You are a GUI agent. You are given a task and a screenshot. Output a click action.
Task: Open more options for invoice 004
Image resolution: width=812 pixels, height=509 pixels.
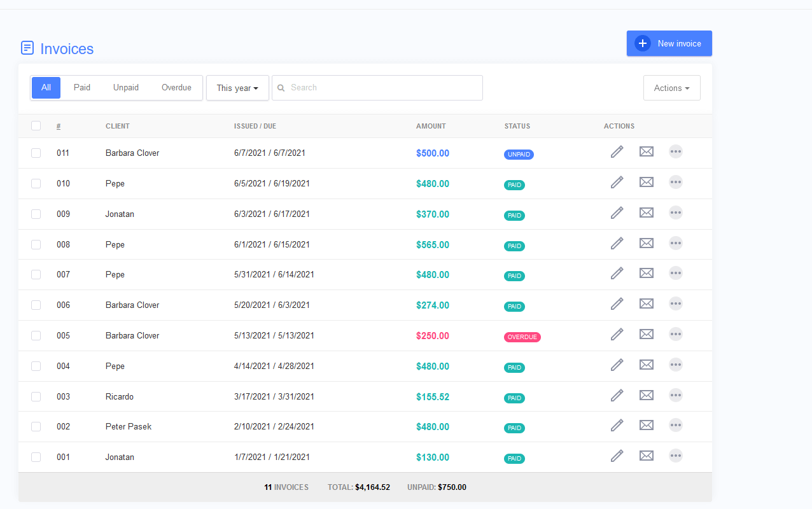point(676,365)
